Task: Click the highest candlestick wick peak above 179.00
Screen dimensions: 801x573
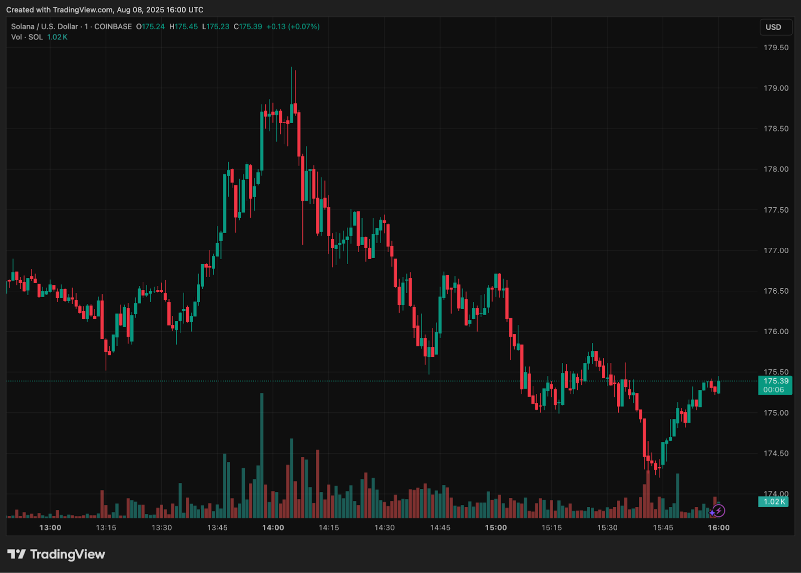Action: [291, 68]
